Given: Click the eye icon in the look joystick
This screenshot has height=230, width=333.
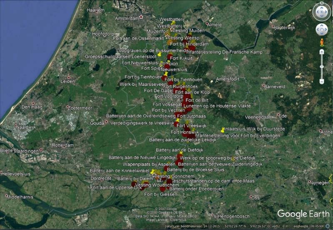Looking at the screenshot, I should 322,12.
